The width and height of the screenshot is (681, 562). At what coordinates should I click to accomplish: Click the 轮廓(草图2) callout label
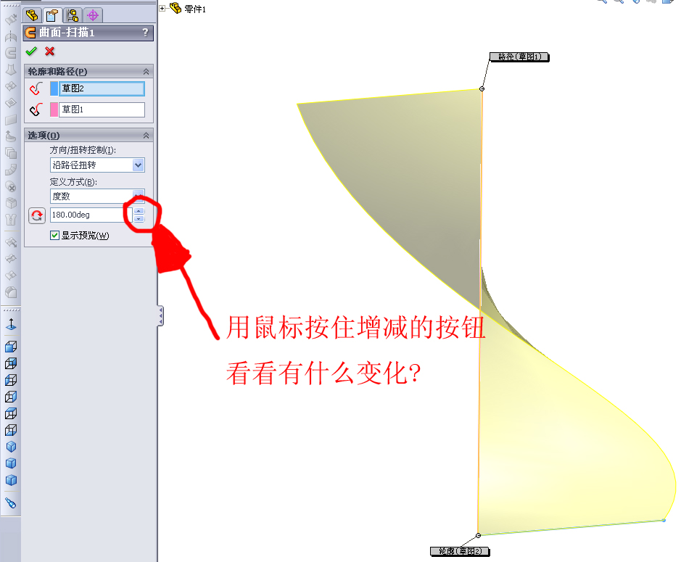pos(460,551)
